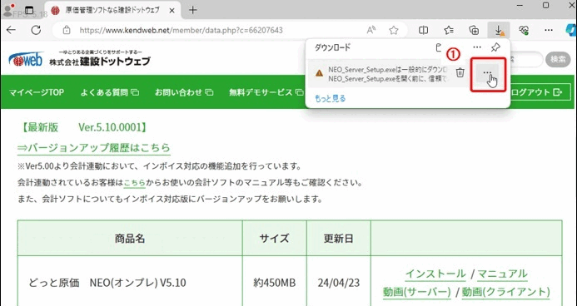Open the マイページTOP menu item
This screenshot has width=577, height=306.
coord(36,92)
